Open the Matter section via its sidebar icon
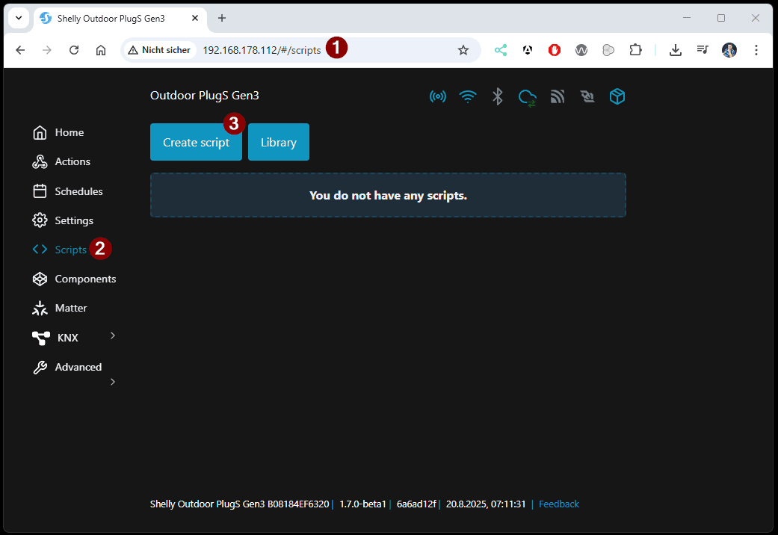 click(40, 308)
